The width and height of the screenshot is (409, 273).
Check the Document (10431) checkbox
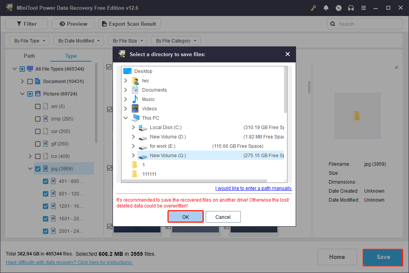[30, 81]
